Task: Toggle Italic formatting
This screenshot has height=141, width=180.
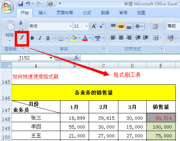Action: click(40, 38)
